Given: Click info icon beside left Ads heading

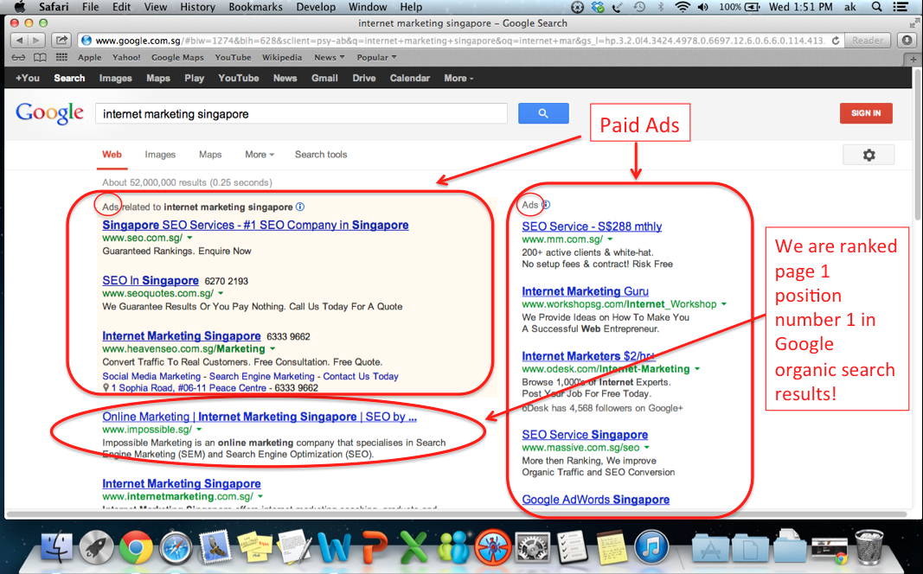Looking at the screenshot, I should click(300, 207).
